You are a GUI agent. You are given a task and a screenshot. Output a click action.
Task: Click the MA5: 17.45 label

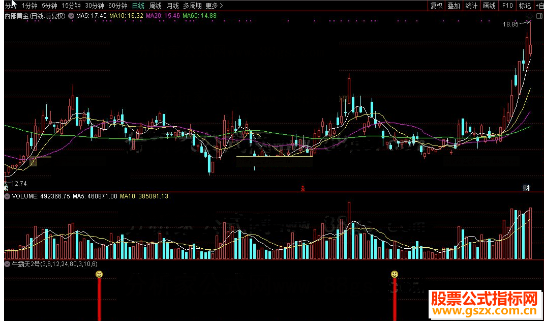91,16
